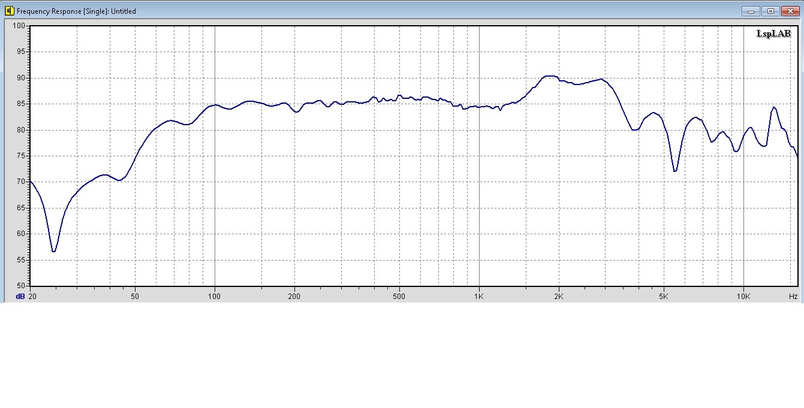Click the 70 value on the dB axis
The image size is (804, 408).
coord(22,182)
